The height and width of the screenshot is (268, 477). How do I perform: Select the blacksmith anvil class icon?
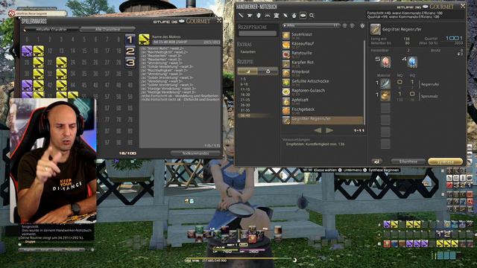[x=250, y=15]
